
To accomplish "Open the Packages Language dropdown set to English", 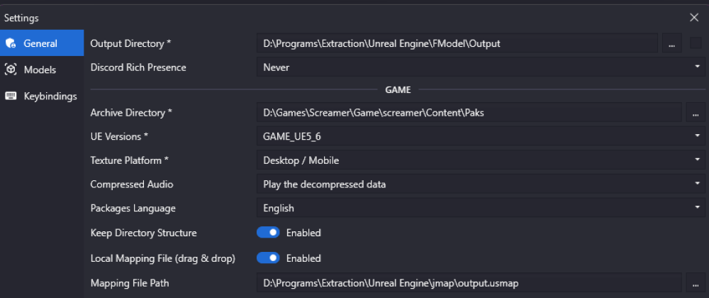I will tap(479, 209).
